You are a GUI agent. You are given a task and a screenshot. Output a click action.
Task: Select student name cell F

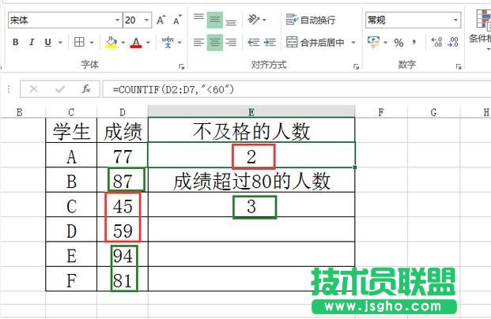(71, 279)
